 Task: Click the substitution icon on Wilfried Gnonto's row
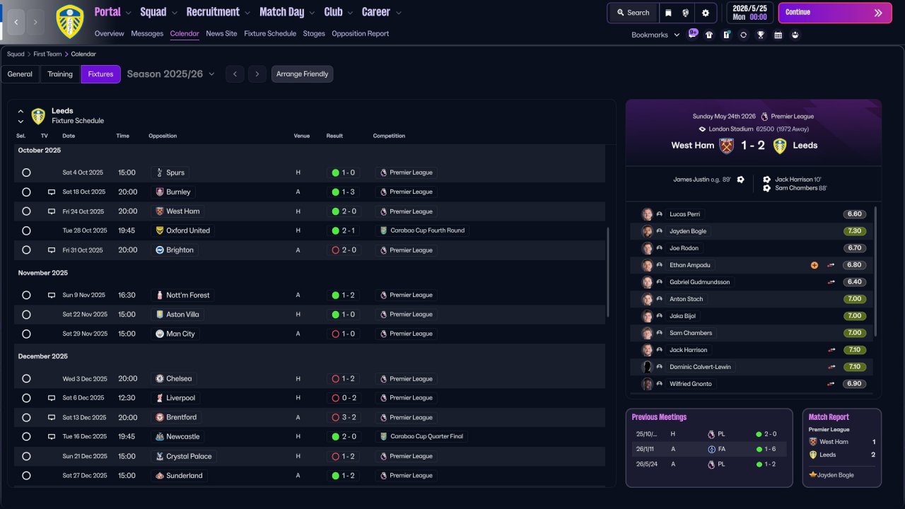[831, 384]
